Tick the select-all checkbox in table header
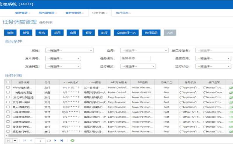Viewport: 233px width, 145px height. point(8,82)
